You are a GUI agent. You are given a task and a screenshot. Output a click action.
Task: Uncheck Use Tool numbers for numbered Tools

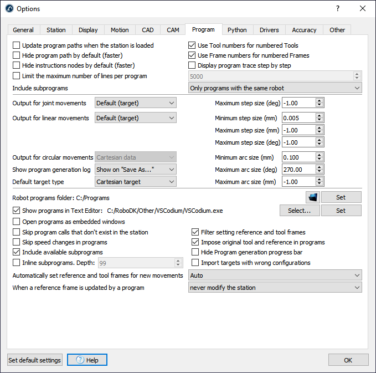coord(192,45)
